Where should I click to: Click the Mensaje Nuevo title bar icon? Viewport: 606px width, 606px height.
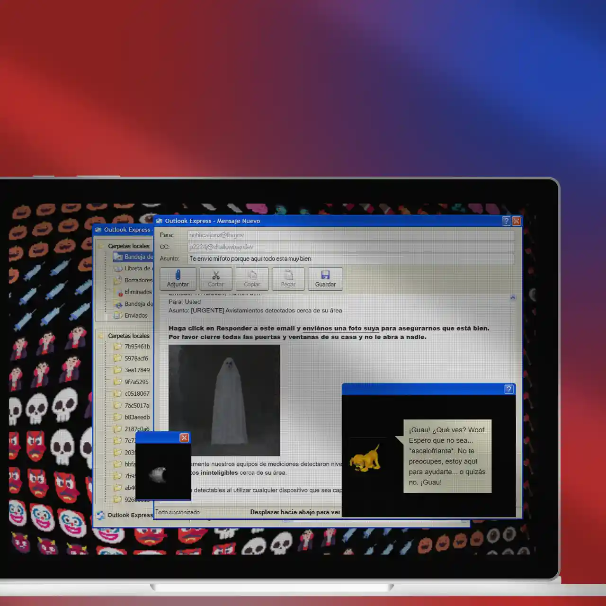pyautogui.click(x=160, y=221)
